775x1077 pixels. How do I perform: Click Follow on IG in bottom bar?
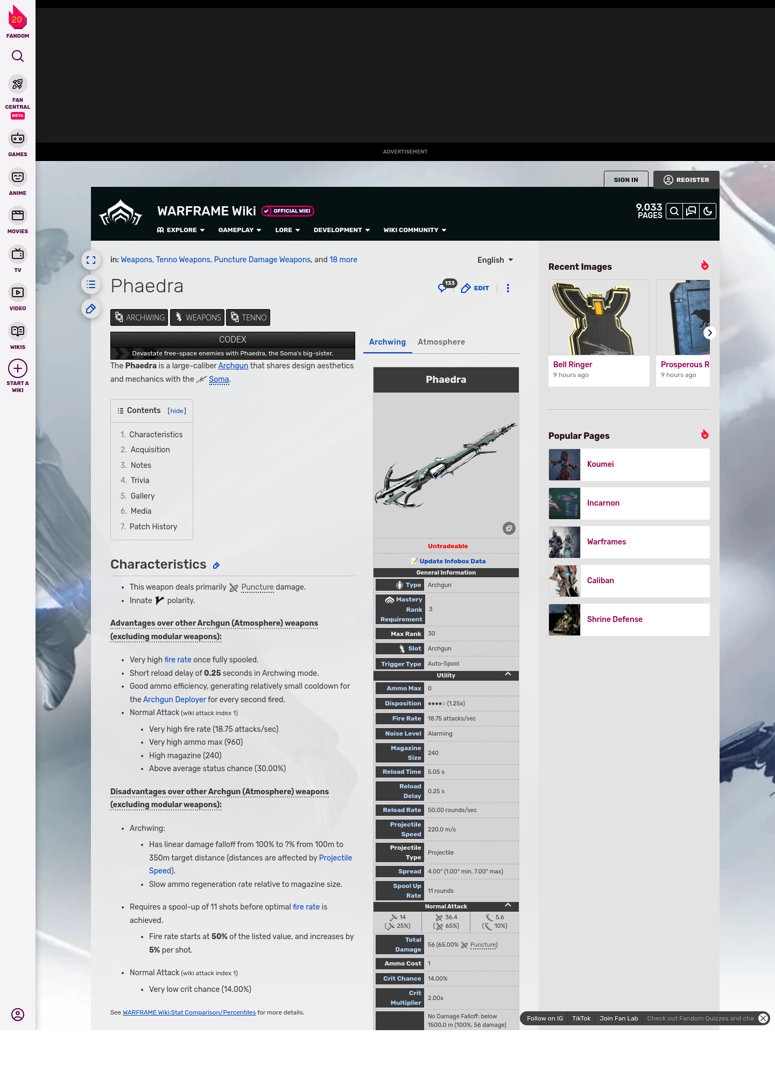545,1018
